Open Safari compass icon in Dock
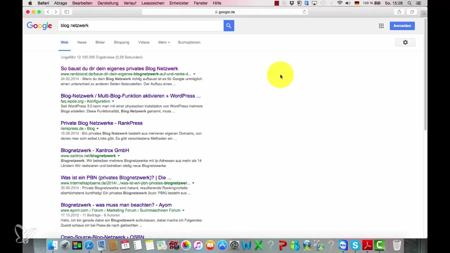 pyautogui.click(x=89, y=245)
